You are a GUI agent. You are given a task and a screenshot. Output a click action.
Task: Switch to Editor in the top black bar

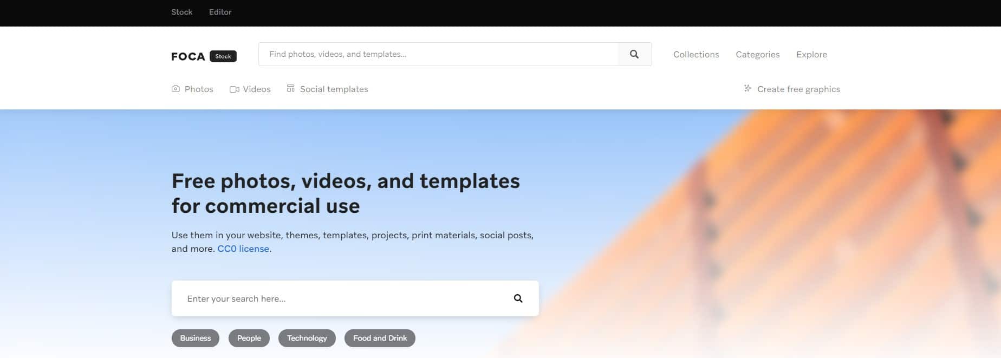(x=220, y=12)
